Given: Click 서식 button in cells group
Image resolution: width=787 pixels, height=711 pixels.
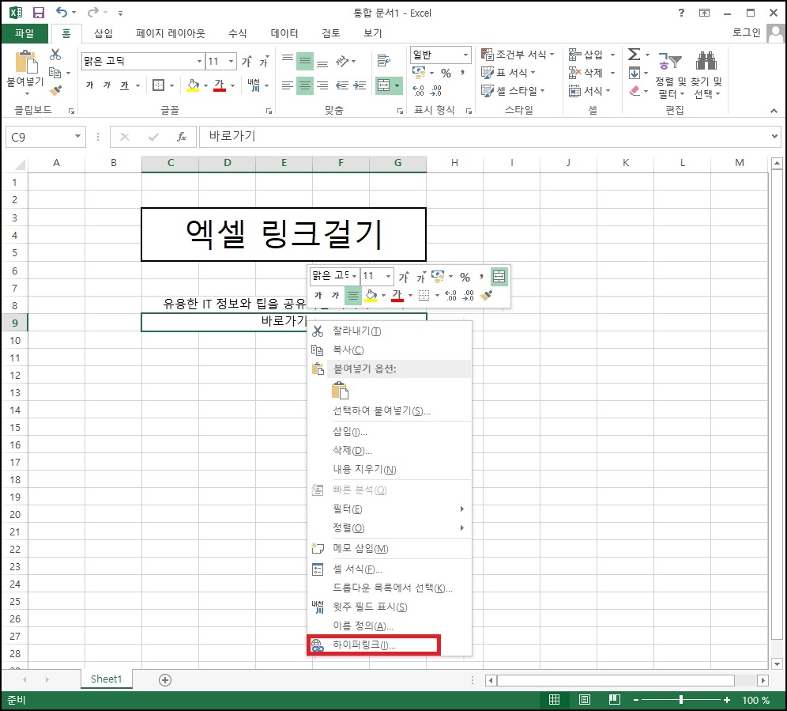Looking at the screenshot, I should [589, 91].
